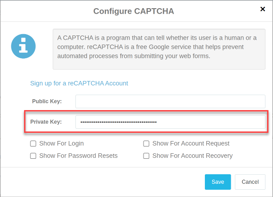Click the Public Key label text
Viewport: 273px width, 197px height.
click(47, 101)
